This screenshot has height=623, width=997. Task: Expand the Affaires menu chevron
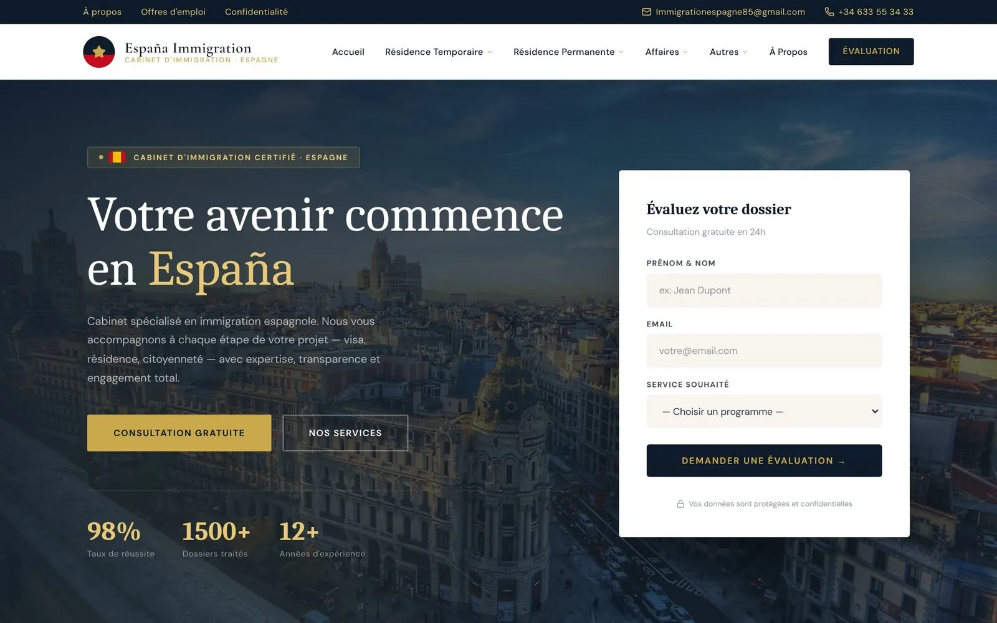point(685,52)
